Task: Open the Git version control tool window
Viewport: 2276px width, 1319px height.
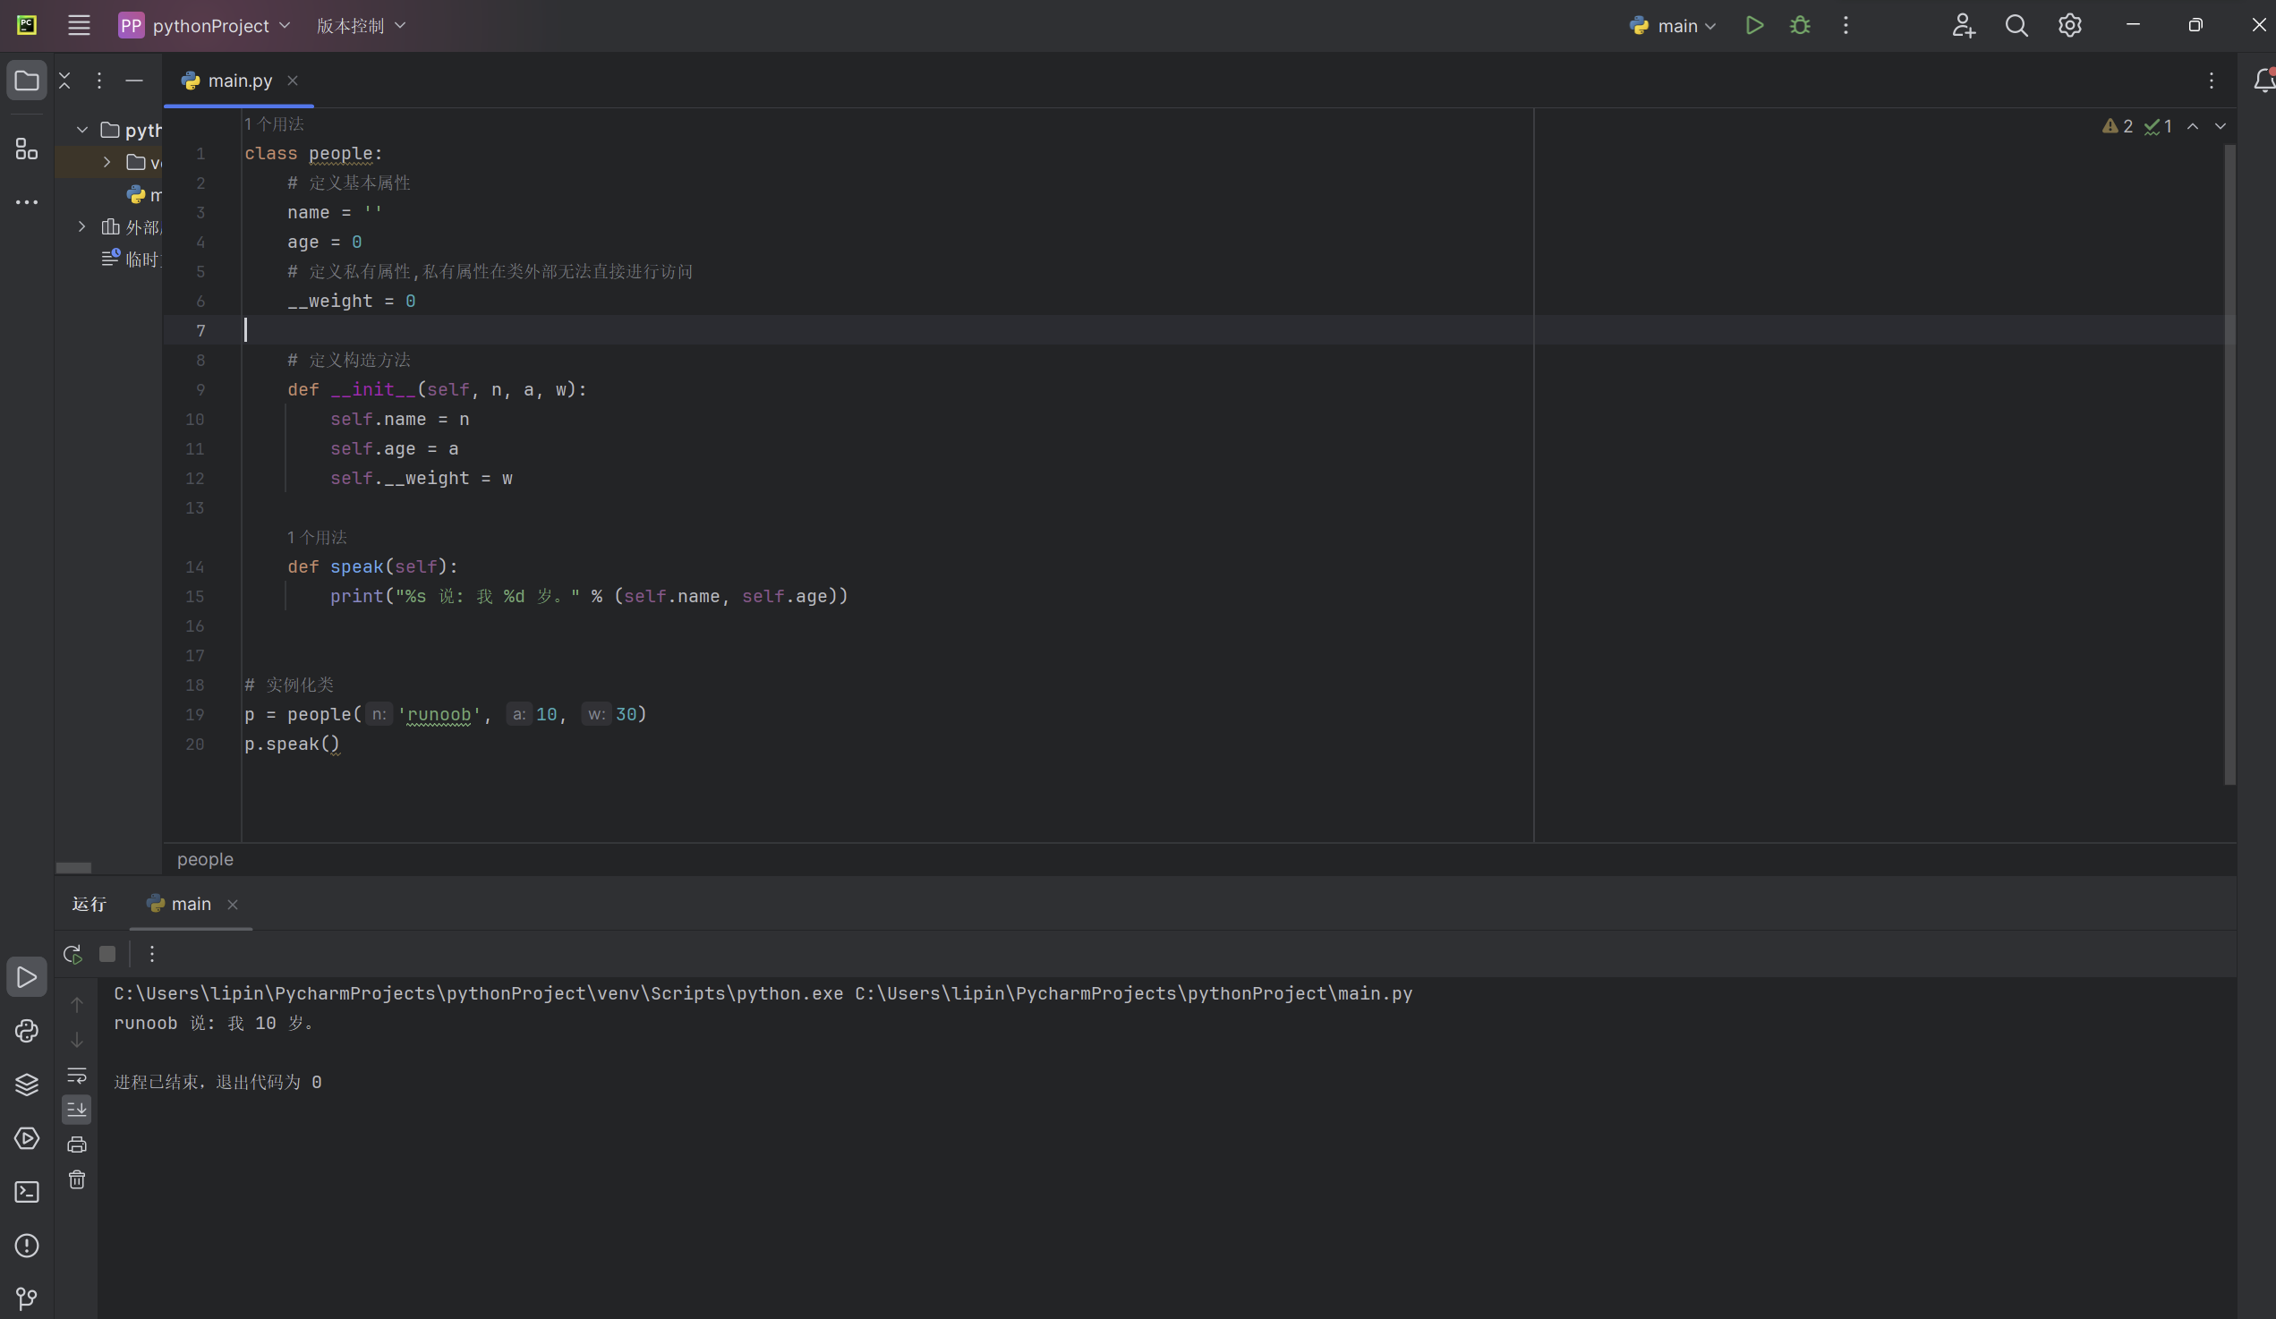Action: tap(26, 1298)
